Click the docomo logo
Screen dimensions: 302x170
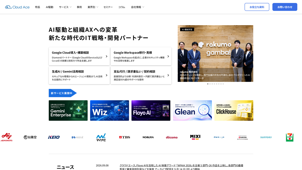(x=172, y=137)
